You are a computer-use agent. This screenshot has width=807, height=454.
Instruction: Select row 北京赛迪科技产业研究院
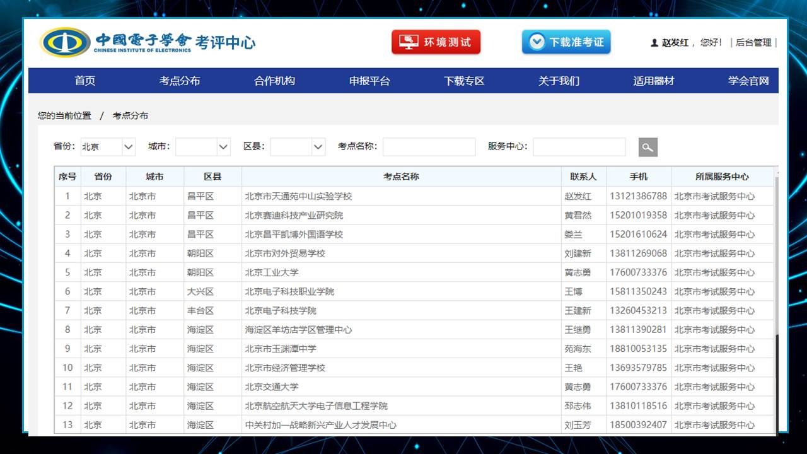(x=414, y=215)
